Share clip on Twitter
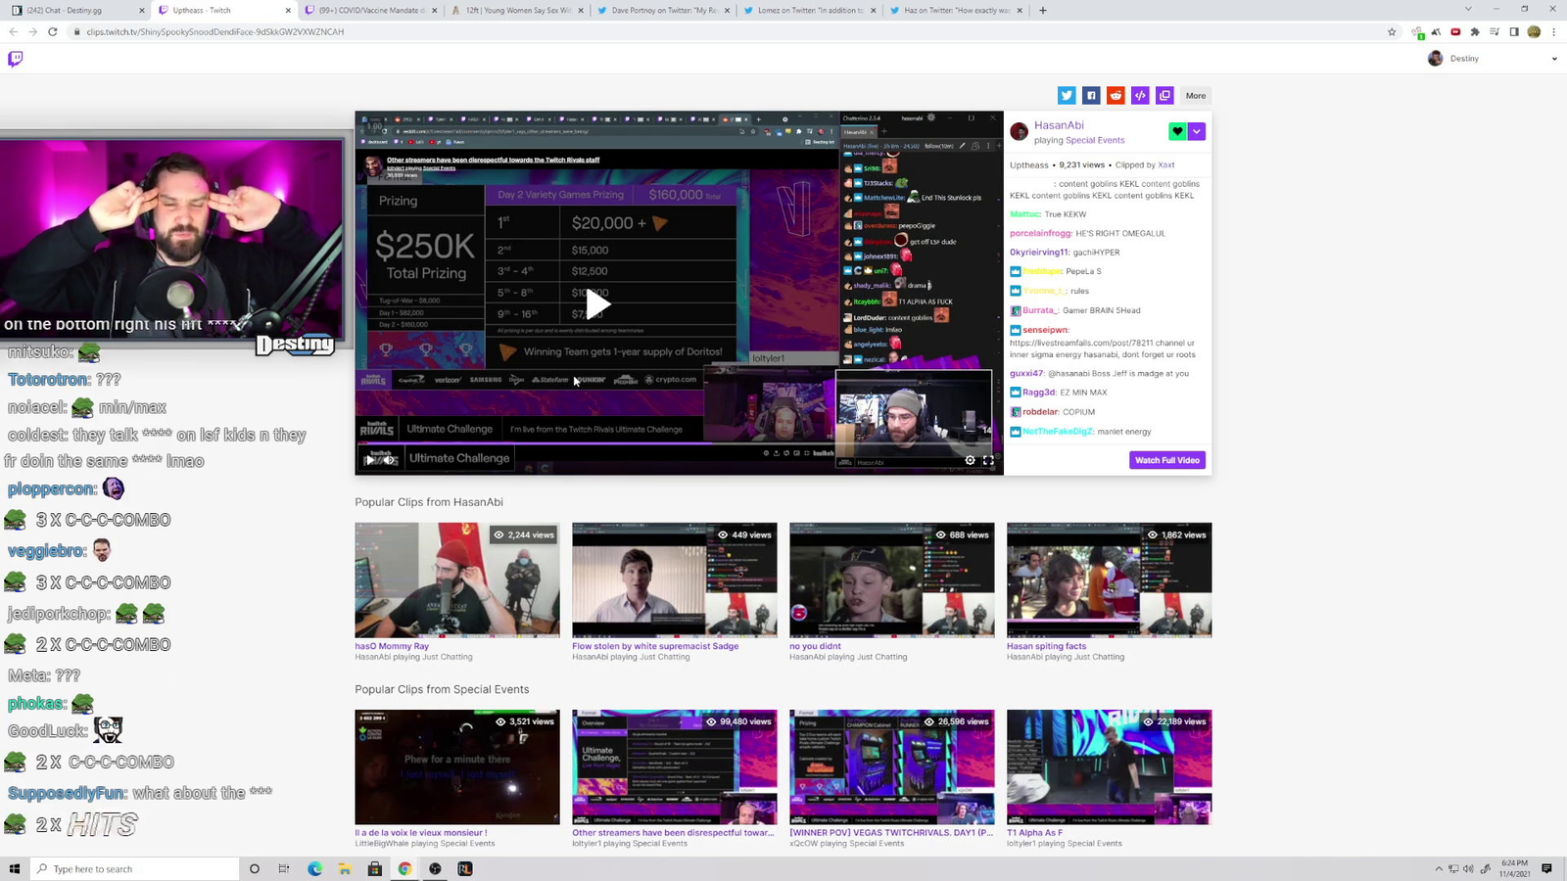The image size is (1567, 881). (1067, 95)
